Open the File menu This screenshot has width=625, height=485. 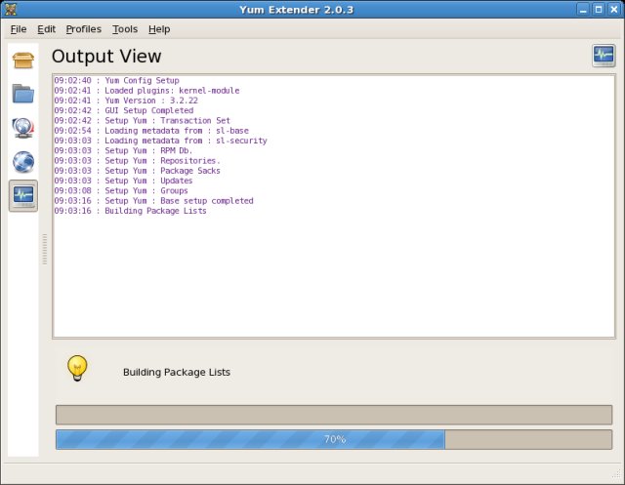[19, 29]
